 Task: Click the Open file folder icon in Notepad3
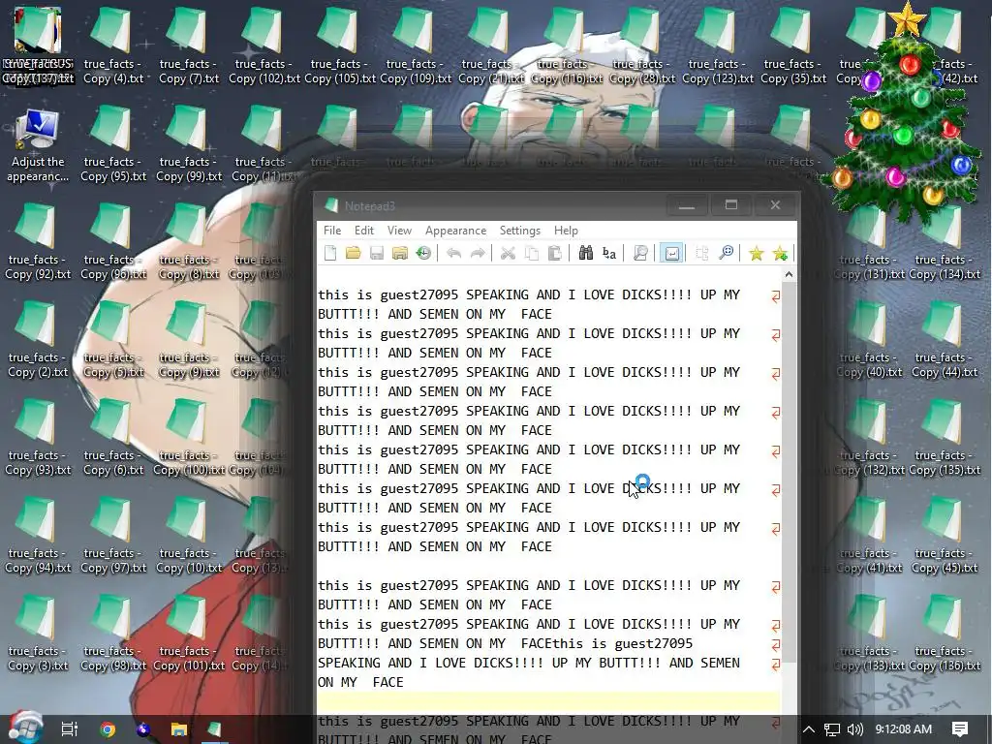pos(353,254)
